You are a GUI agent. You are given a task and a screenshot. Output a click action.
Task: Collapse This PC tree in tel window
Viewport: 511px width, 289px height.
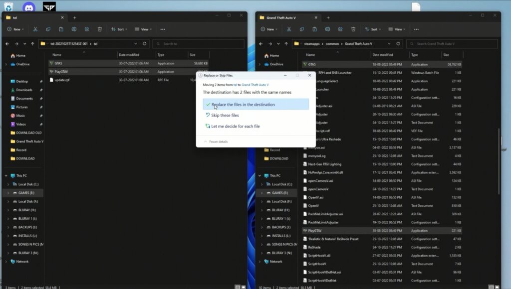coord(6,176)
